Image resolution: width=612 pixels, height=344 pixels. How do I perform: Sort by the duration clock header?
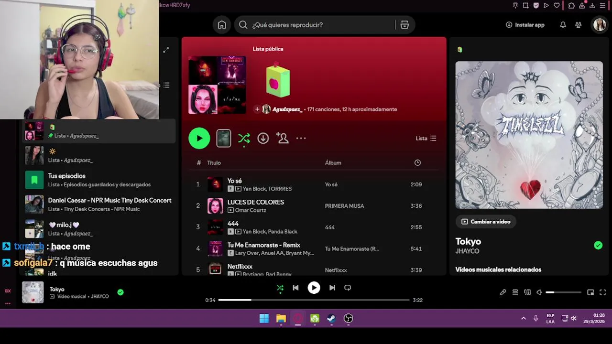point(417,163)
